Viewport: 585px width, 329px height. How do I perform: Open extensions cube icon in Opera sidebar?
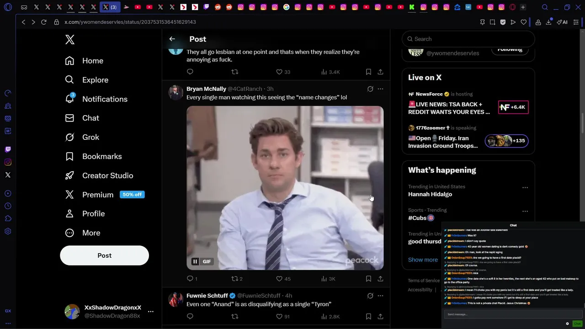click(x=8, y=219)
